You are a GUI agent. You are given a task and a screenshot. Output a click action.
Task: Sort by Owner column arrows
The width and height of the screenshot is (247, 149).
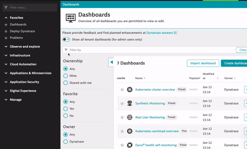tap(235, 78)
